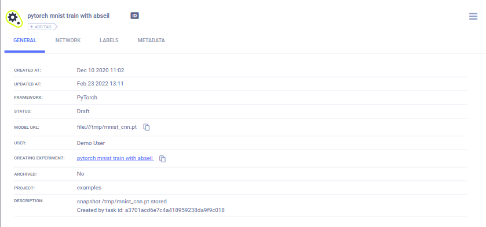Viewport: 486px width, 227px height.
Task: Select the General tab
Action: pos(25,40)
